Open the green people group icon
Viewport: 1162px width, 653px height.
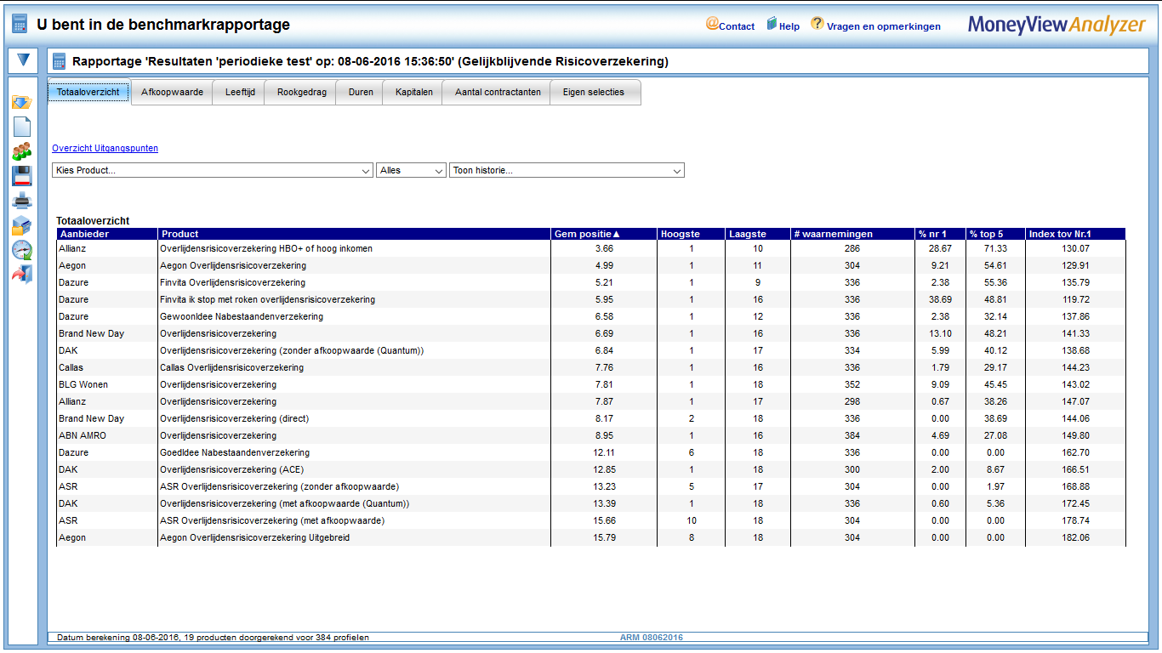(21, 151)
